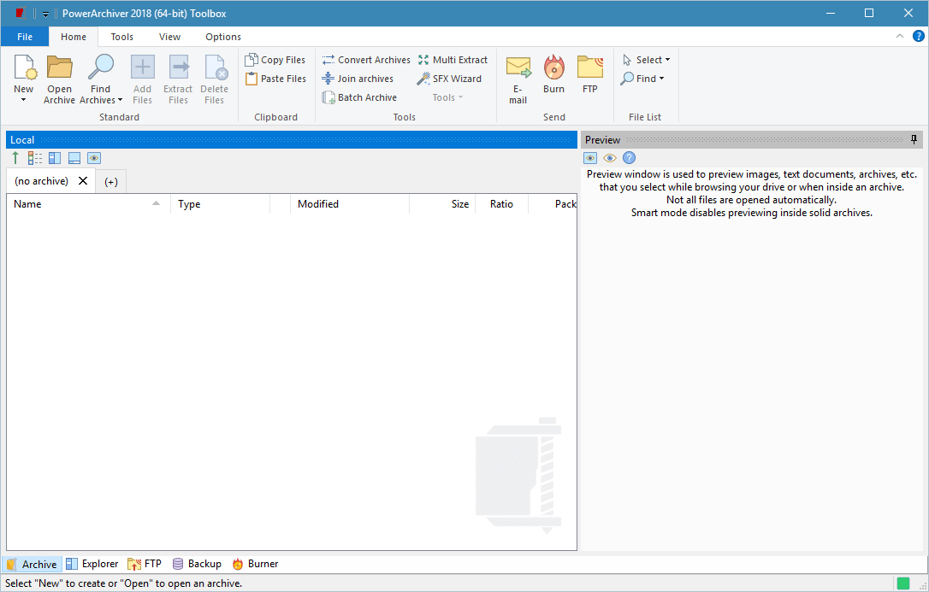This screenshot has width=929, height=592.
Task: Collapse the ribbon with the chevron
Action: click(x=900, y=36)
